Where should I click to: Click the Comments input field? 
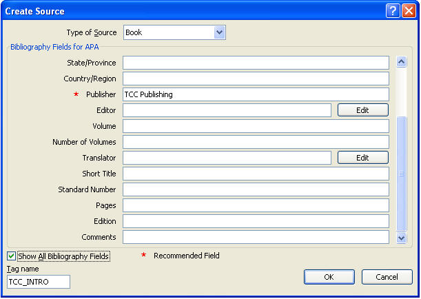click(256, 237)
